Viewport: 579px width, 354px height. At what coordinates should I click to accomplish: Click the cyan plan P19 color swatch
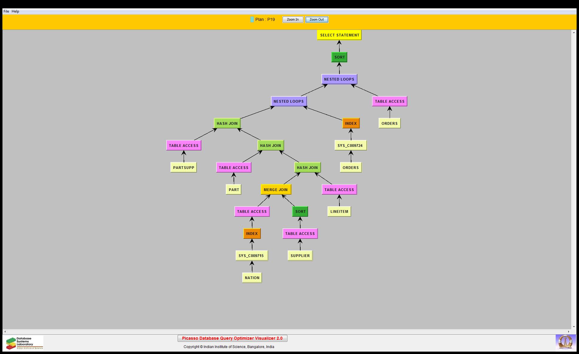(252, 20)
